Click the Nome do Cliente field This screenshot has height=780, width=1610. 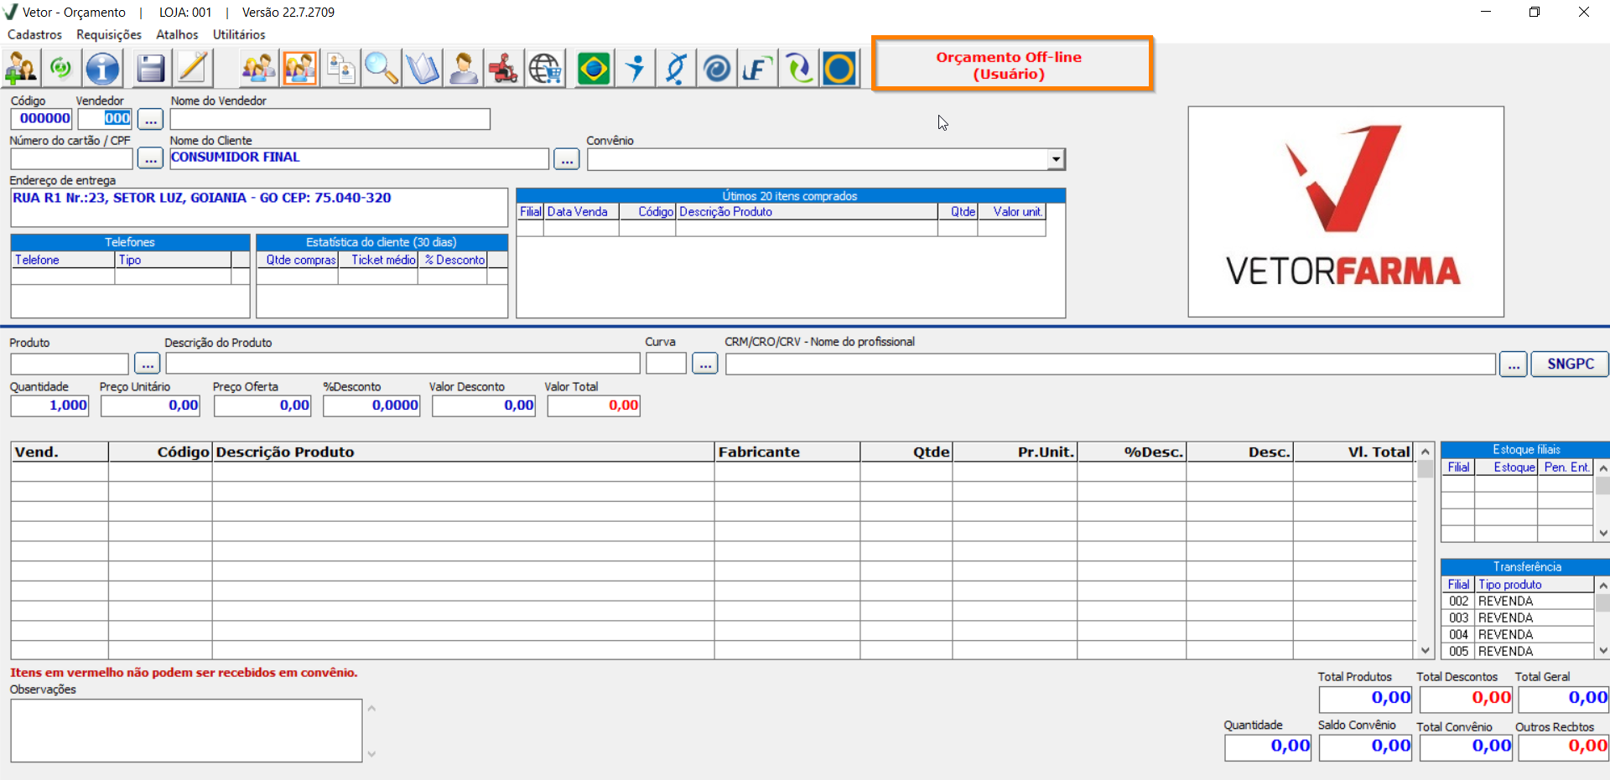pyautogui.click(x=360, y=158)
